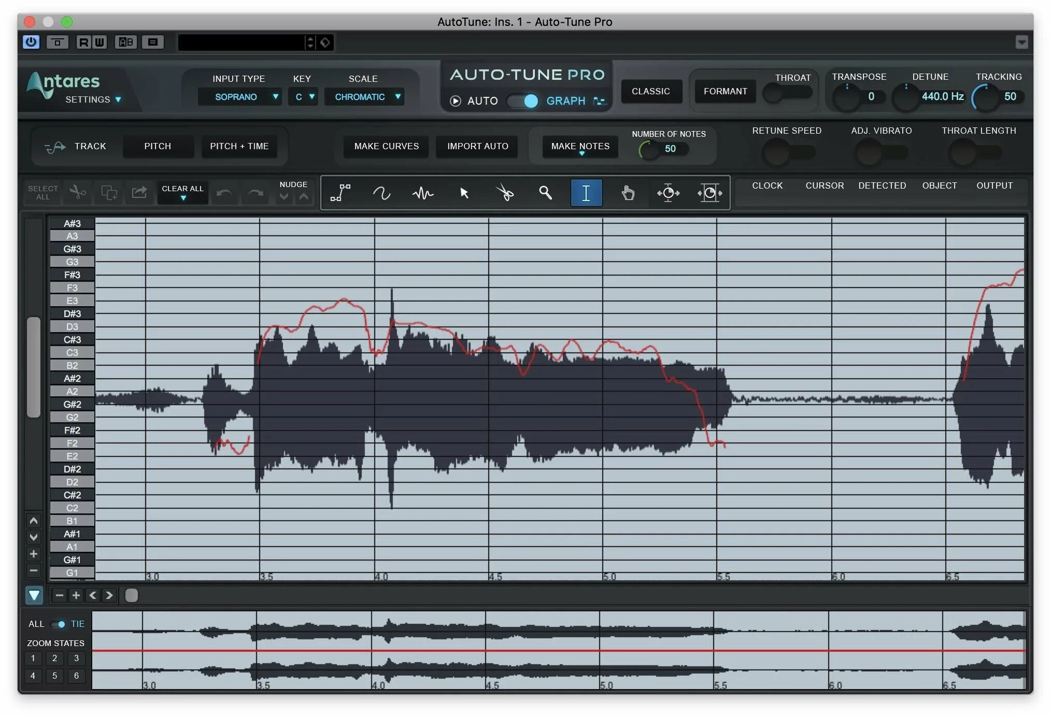
Task: Collapse the time track panel triangle
Action: [34, 595]
